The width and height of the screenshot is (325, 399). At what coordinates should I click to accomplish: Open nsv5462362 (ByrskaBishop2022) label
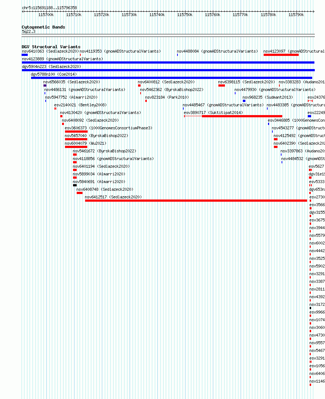pos(172,90)
